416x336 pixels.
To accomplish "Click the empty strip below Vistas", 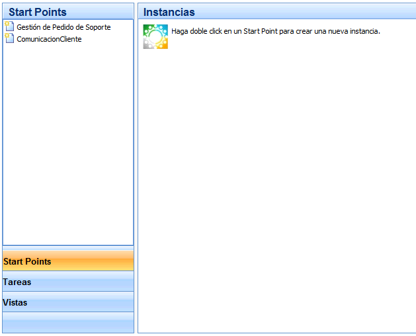I will [x=68, y=323].
